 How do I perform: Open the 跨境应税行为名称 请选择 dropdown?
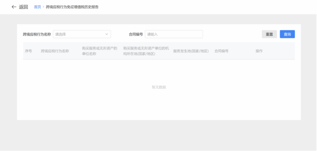[79, 34]
